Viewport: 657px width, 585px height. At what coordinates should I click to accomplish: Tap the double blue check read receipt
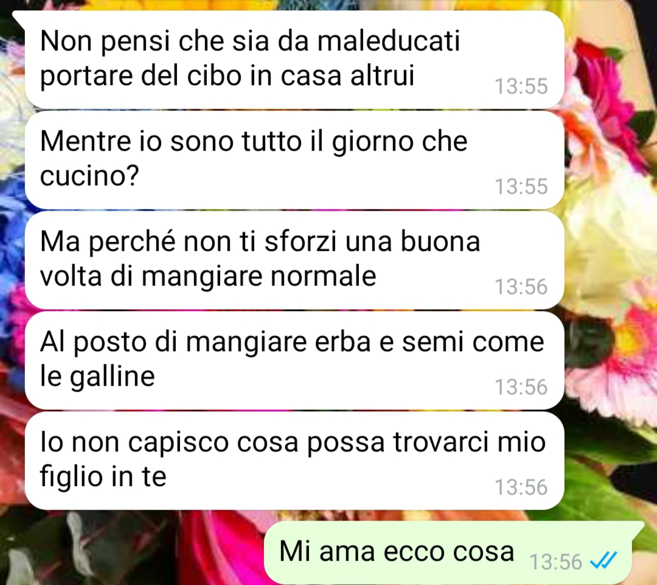603,560
